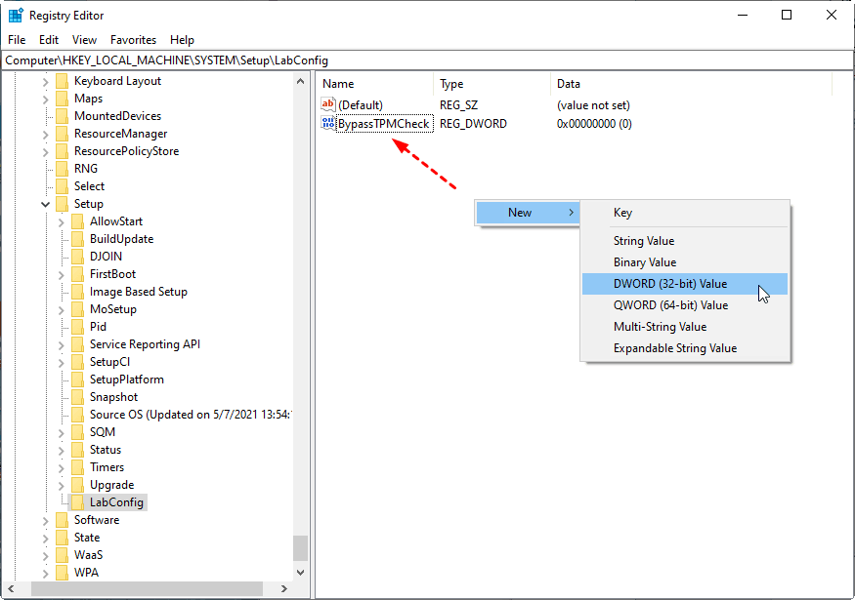The width and height of the screenshot is (855, 600).
Task: Click the tree scroll-down arrow
Action: point(300,573)
